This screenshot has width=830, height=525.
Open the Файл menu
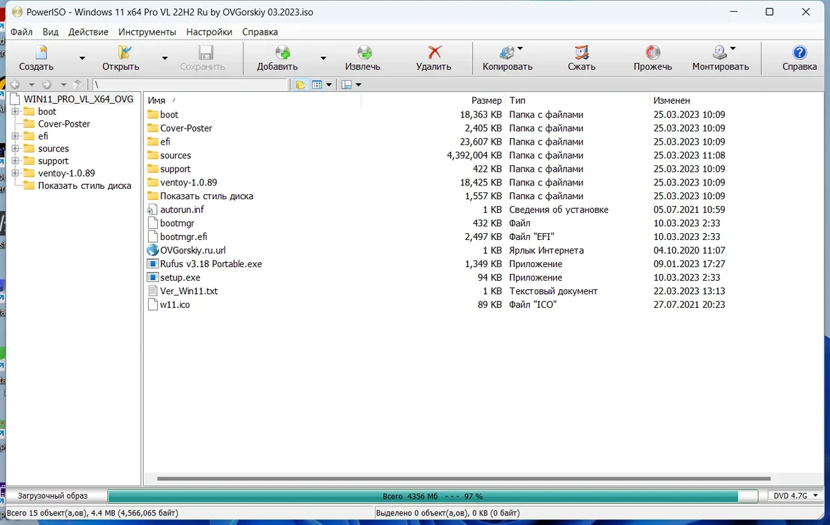[x=21, y=32]
